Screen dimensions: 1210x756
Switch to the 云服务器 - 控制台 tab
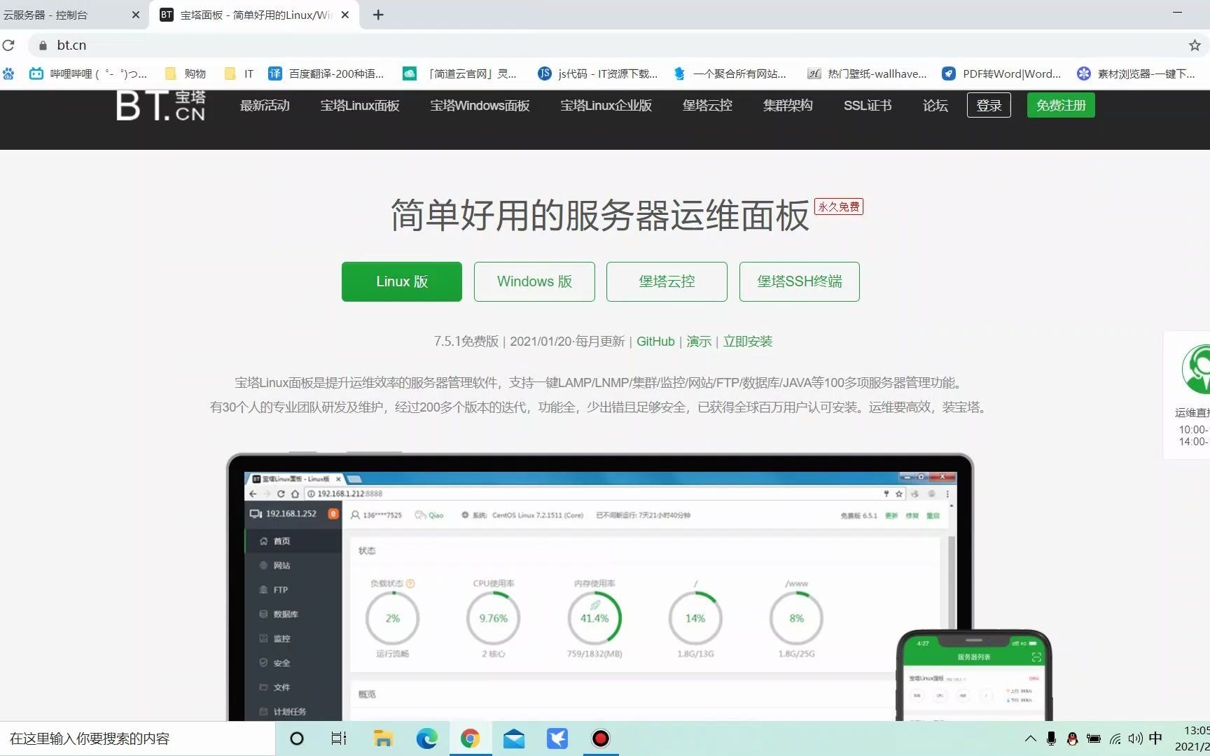tap(70, 15)
